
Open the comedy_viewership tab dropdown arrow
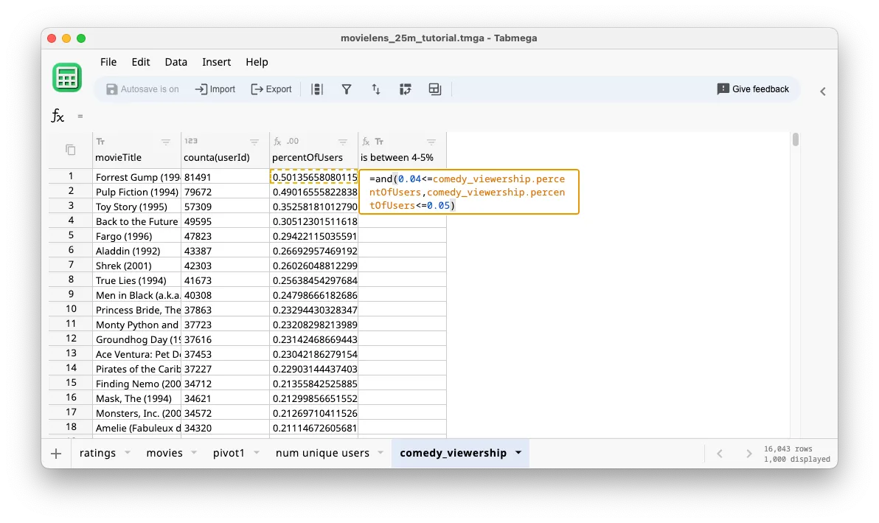(518, 453)
